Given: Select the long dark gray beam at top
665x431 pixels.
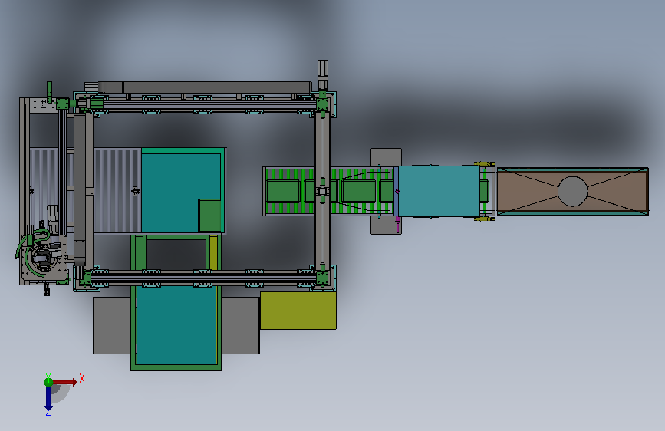Looking at the screenshot, I should pos(205,87).
